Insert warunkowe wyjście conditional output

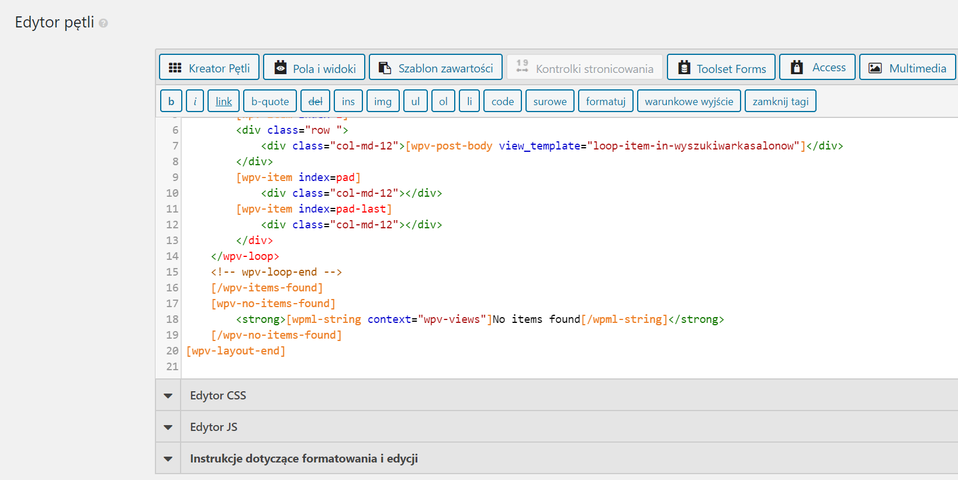(689, 101)
